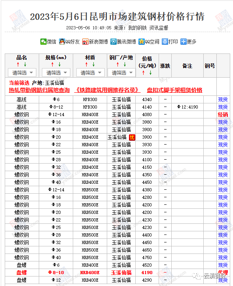
Task: Sort 钢厂/产地 ascending with red arrow
Action: click(x=117, y=65)
